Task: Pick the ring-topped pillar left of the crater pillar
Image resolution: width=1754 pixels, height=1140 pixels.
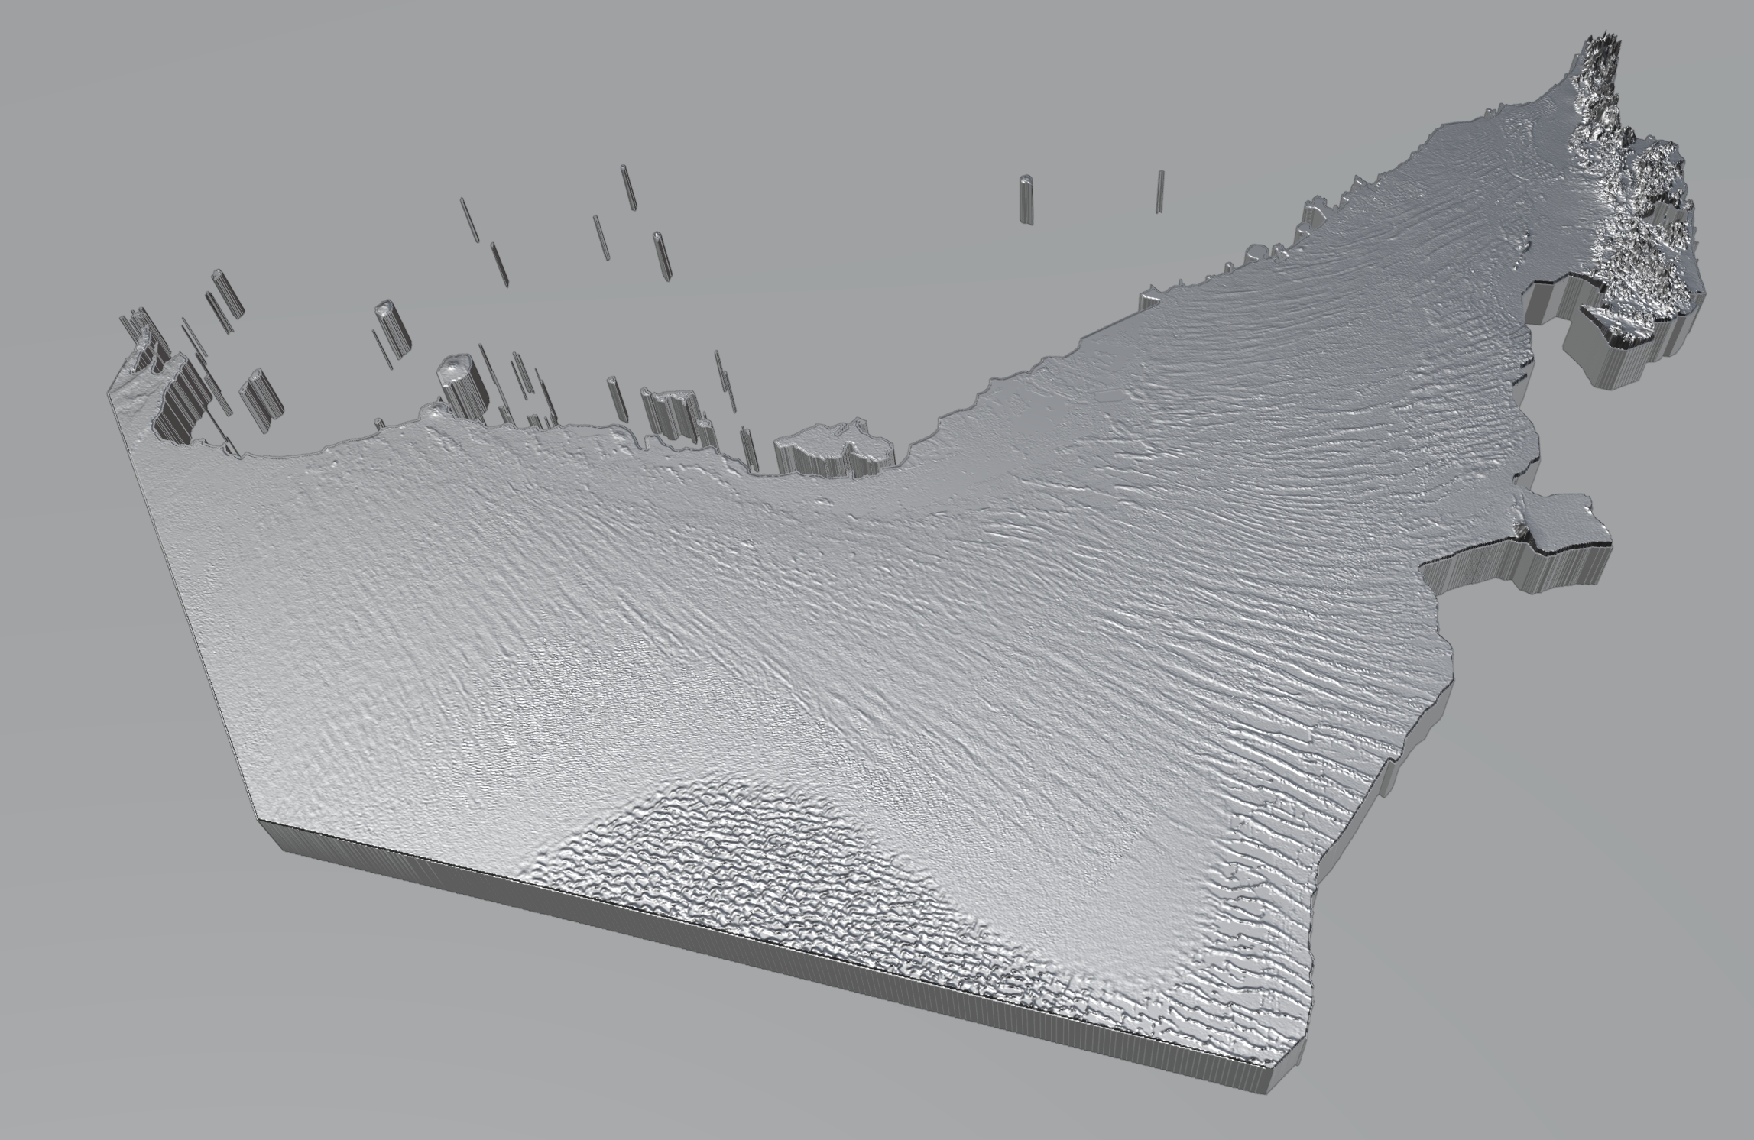Action: pyautogui.click(x=391, y=329)
